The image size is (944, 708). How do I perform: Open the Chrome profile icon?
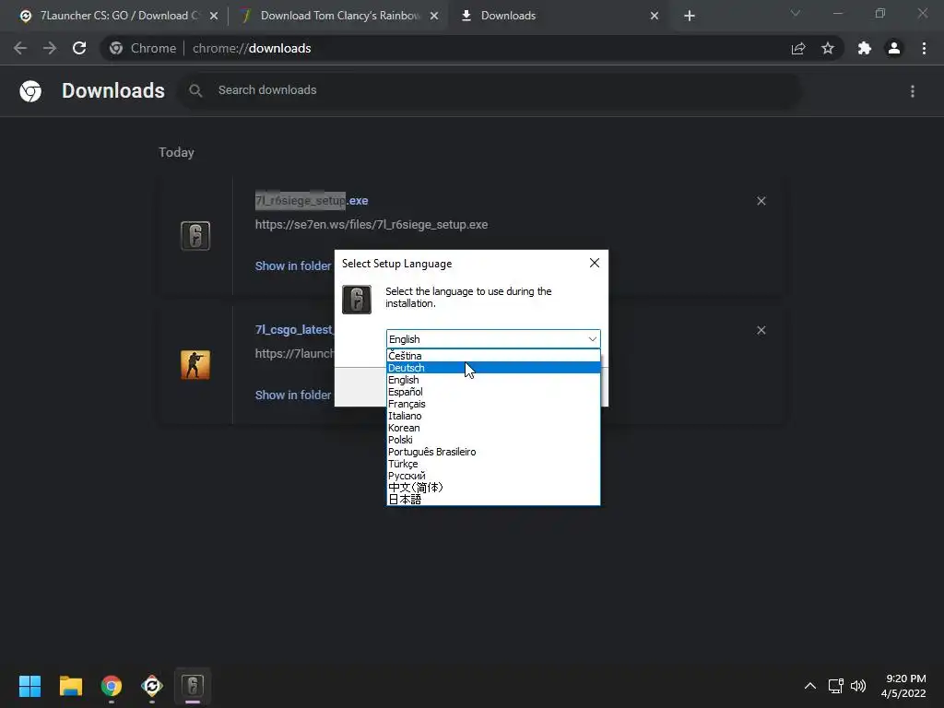pyautogui.click(x=894, y=48)
